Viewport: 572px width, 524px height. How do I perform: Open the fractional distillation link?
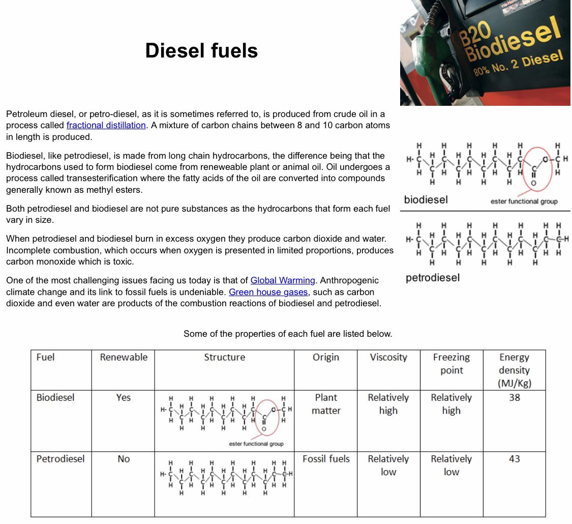[106, 125]
